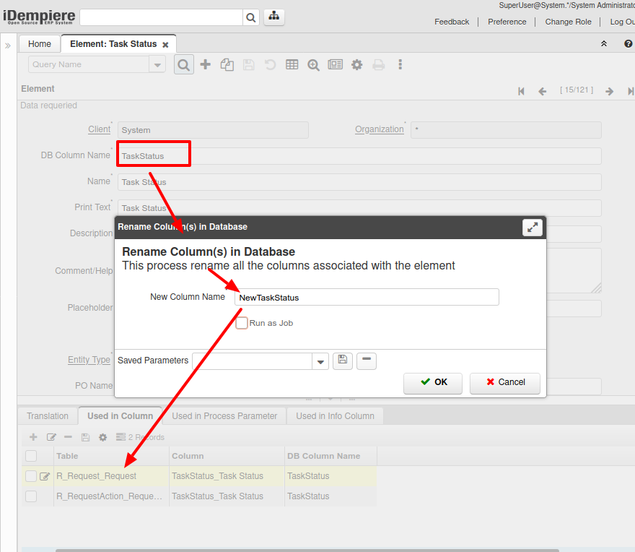635x552 pixels.
Task: Check the R_RequestAction row checkbox
Action: tap(31, 496)
